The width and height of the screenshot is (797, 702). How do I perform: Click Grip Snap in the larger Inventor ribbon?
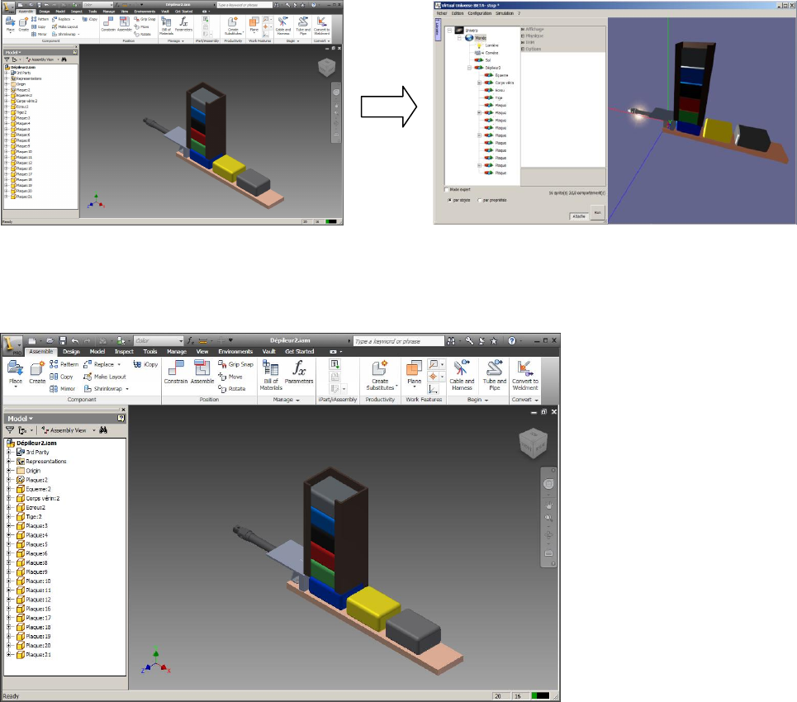(x=235, y=364)
